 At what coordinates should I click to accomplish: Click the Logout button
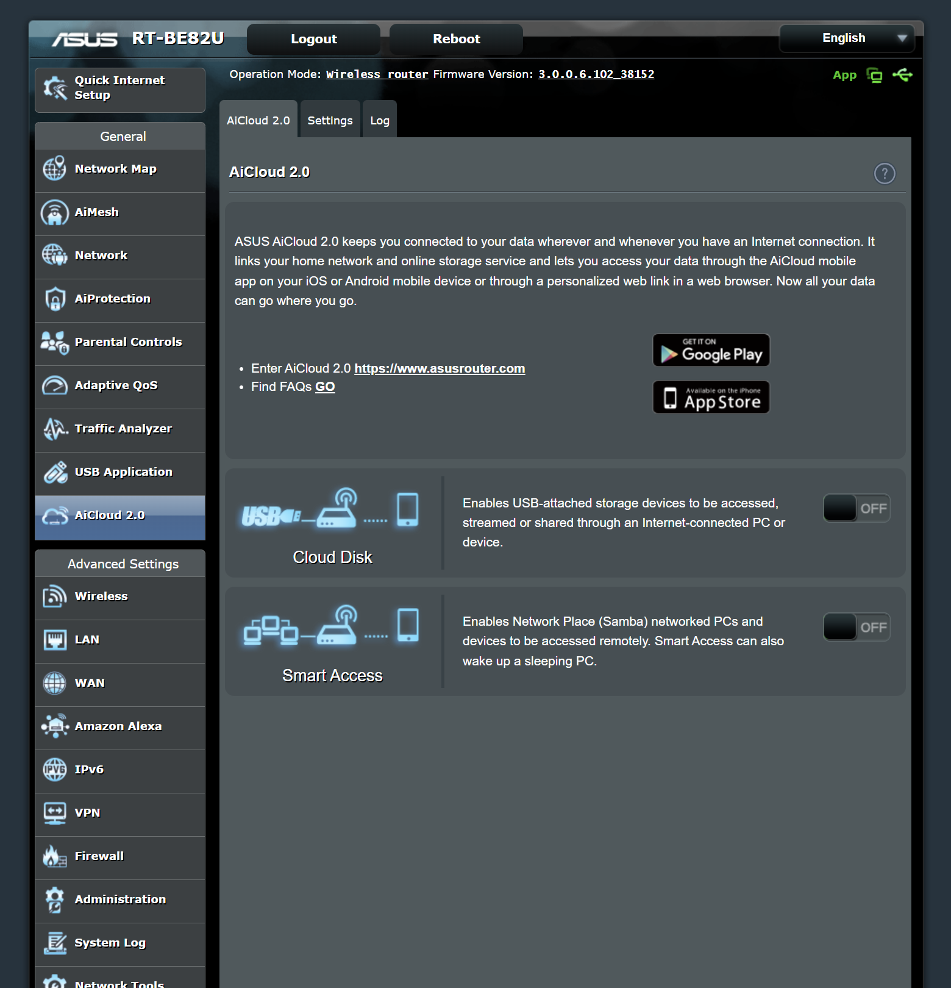pyautogui.click(x=314, y=39)
